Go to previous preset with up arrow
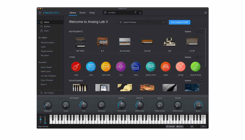Screen dimensions: 245x140 (x=135, y=13)
